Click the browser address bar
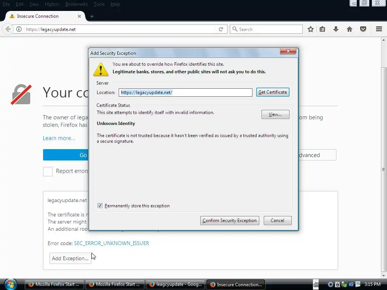Screen dimensions: 387x290 pos(120,29)
